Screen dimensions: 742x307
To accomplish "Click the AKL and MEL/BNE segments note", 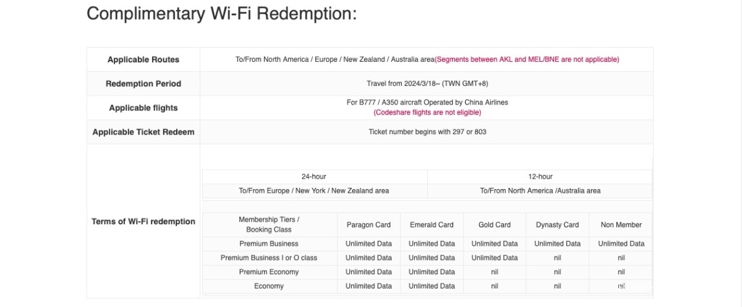I will tap(527, 60).
